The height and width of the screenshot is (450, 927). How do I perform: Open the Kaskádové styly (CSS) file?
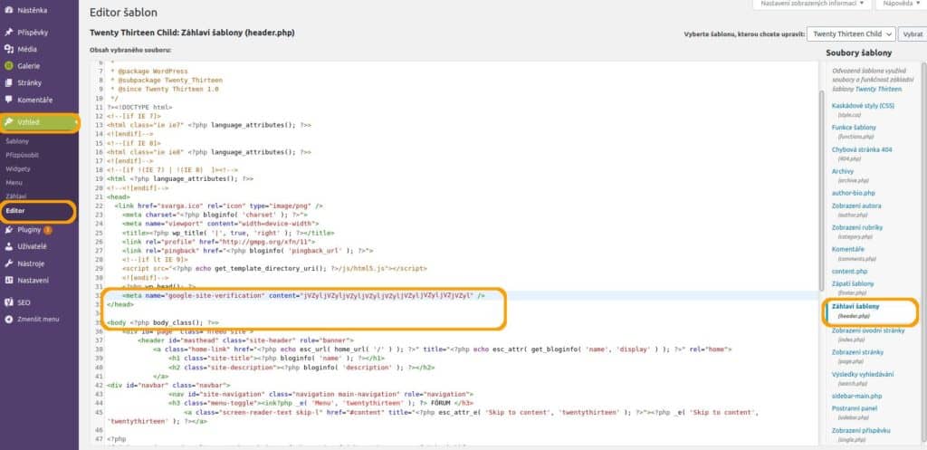pos(863,106)
